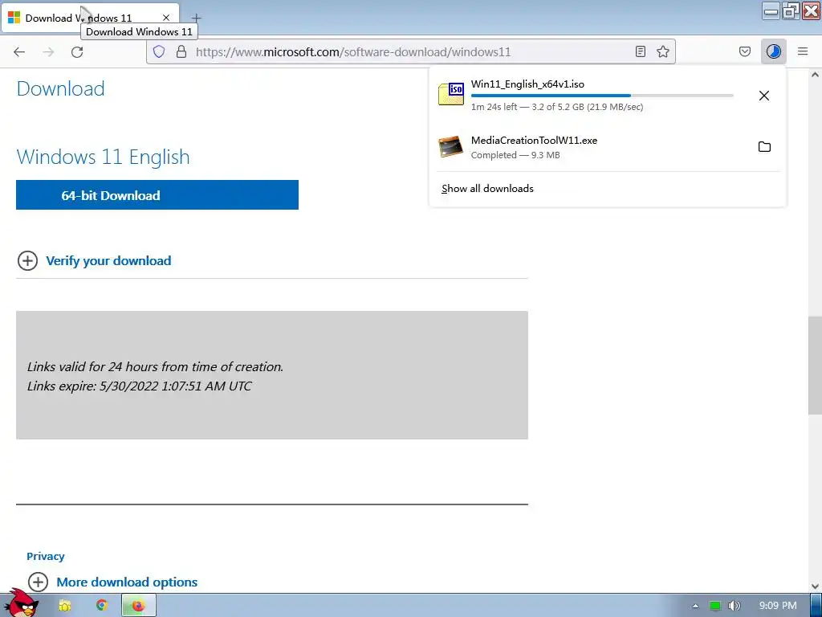Click the download status 1m 24s left text
This screenshot has height=617, width=822.
(x=557, y=107)
